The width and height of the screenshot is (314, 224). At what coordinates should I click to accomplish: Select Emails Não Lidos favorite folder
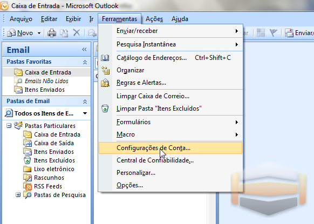46,81
